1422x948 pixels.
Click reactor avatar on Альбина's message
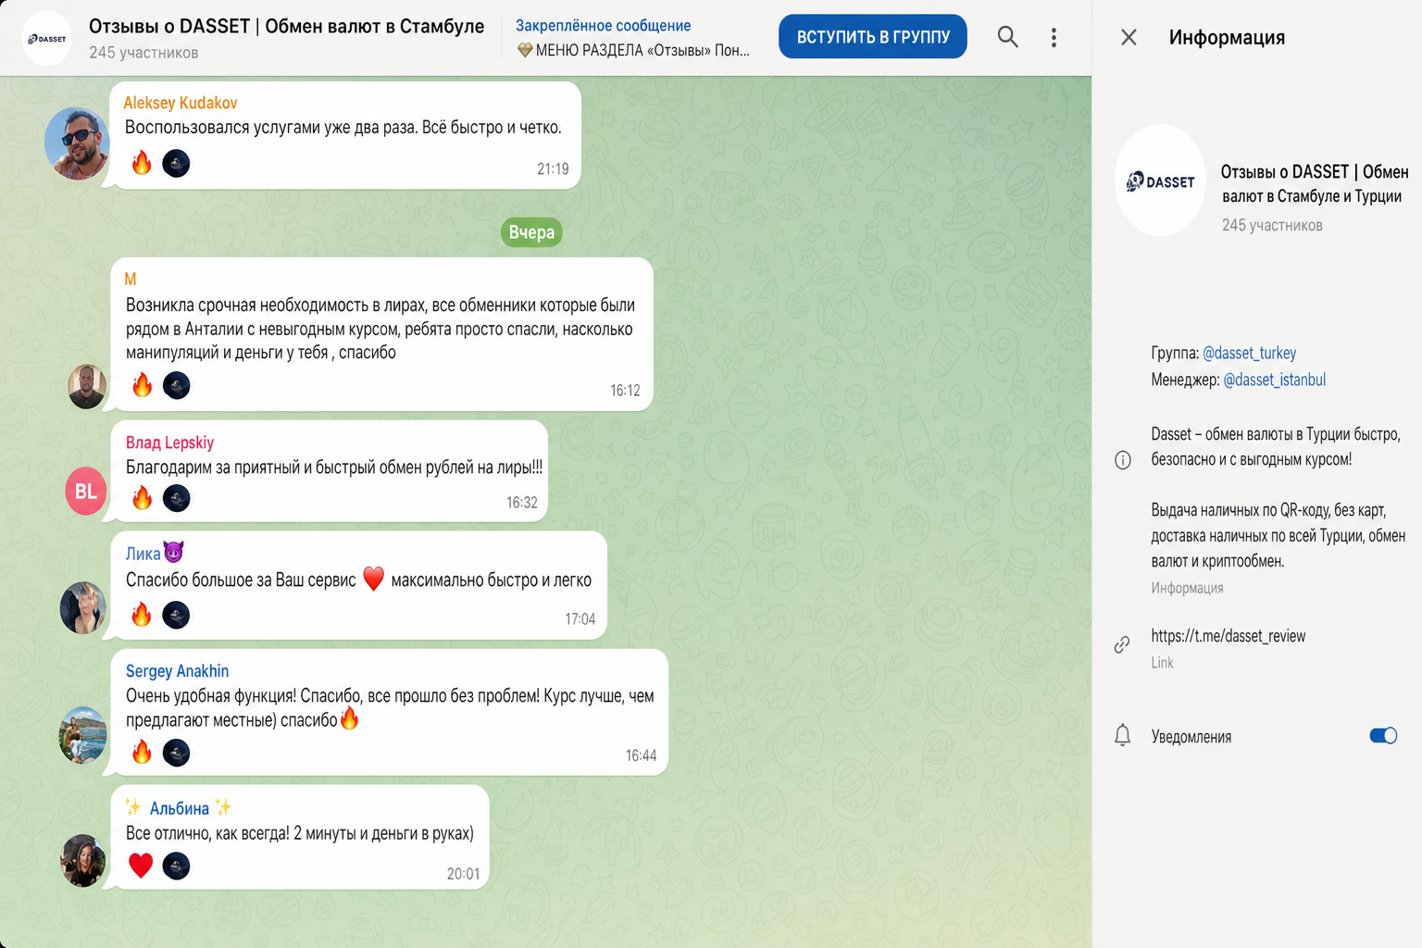[x=176, y=866]
